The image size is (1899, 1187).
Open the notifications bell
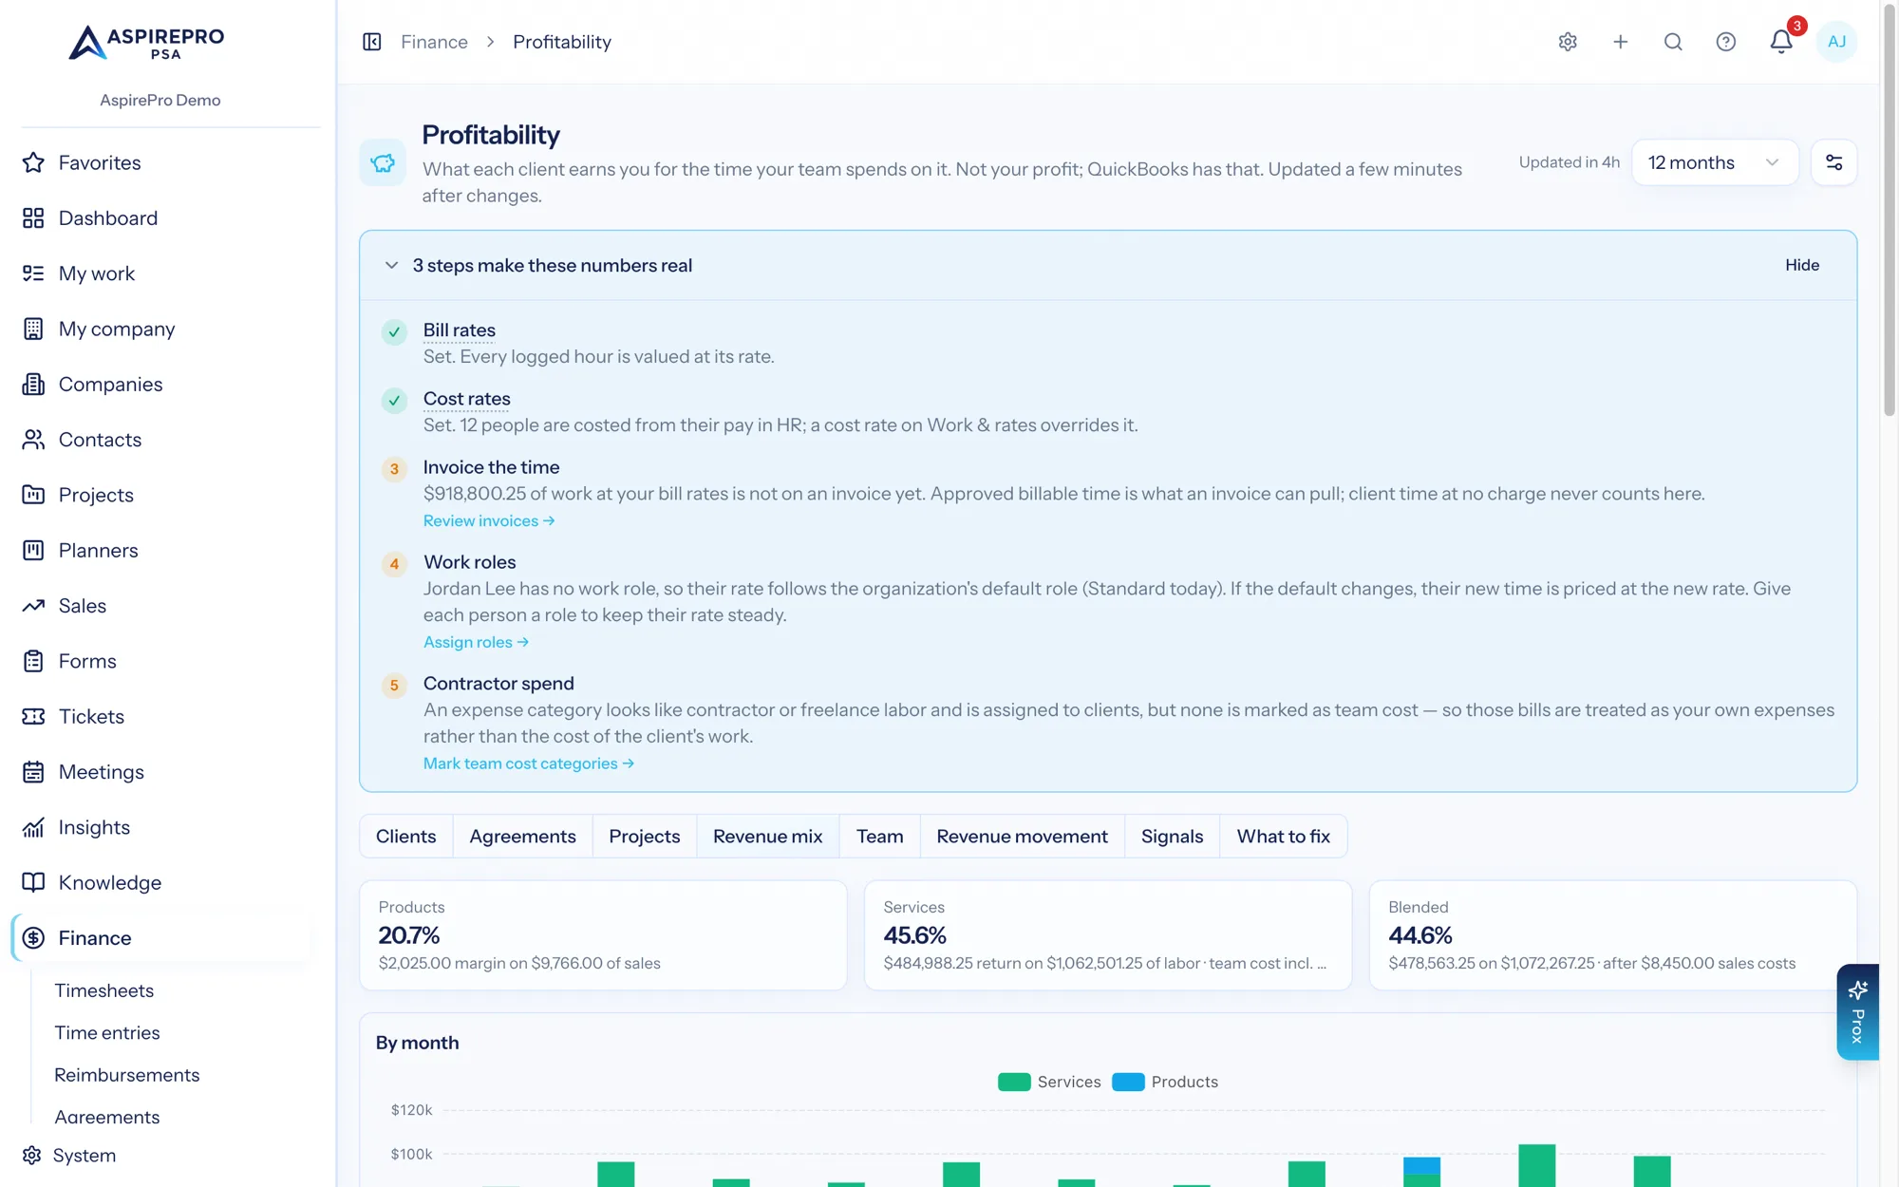(1781, 42)
